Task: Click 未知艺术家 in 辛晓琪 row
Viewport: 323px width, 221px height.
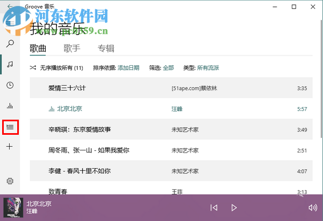Action: pos(185,129)
